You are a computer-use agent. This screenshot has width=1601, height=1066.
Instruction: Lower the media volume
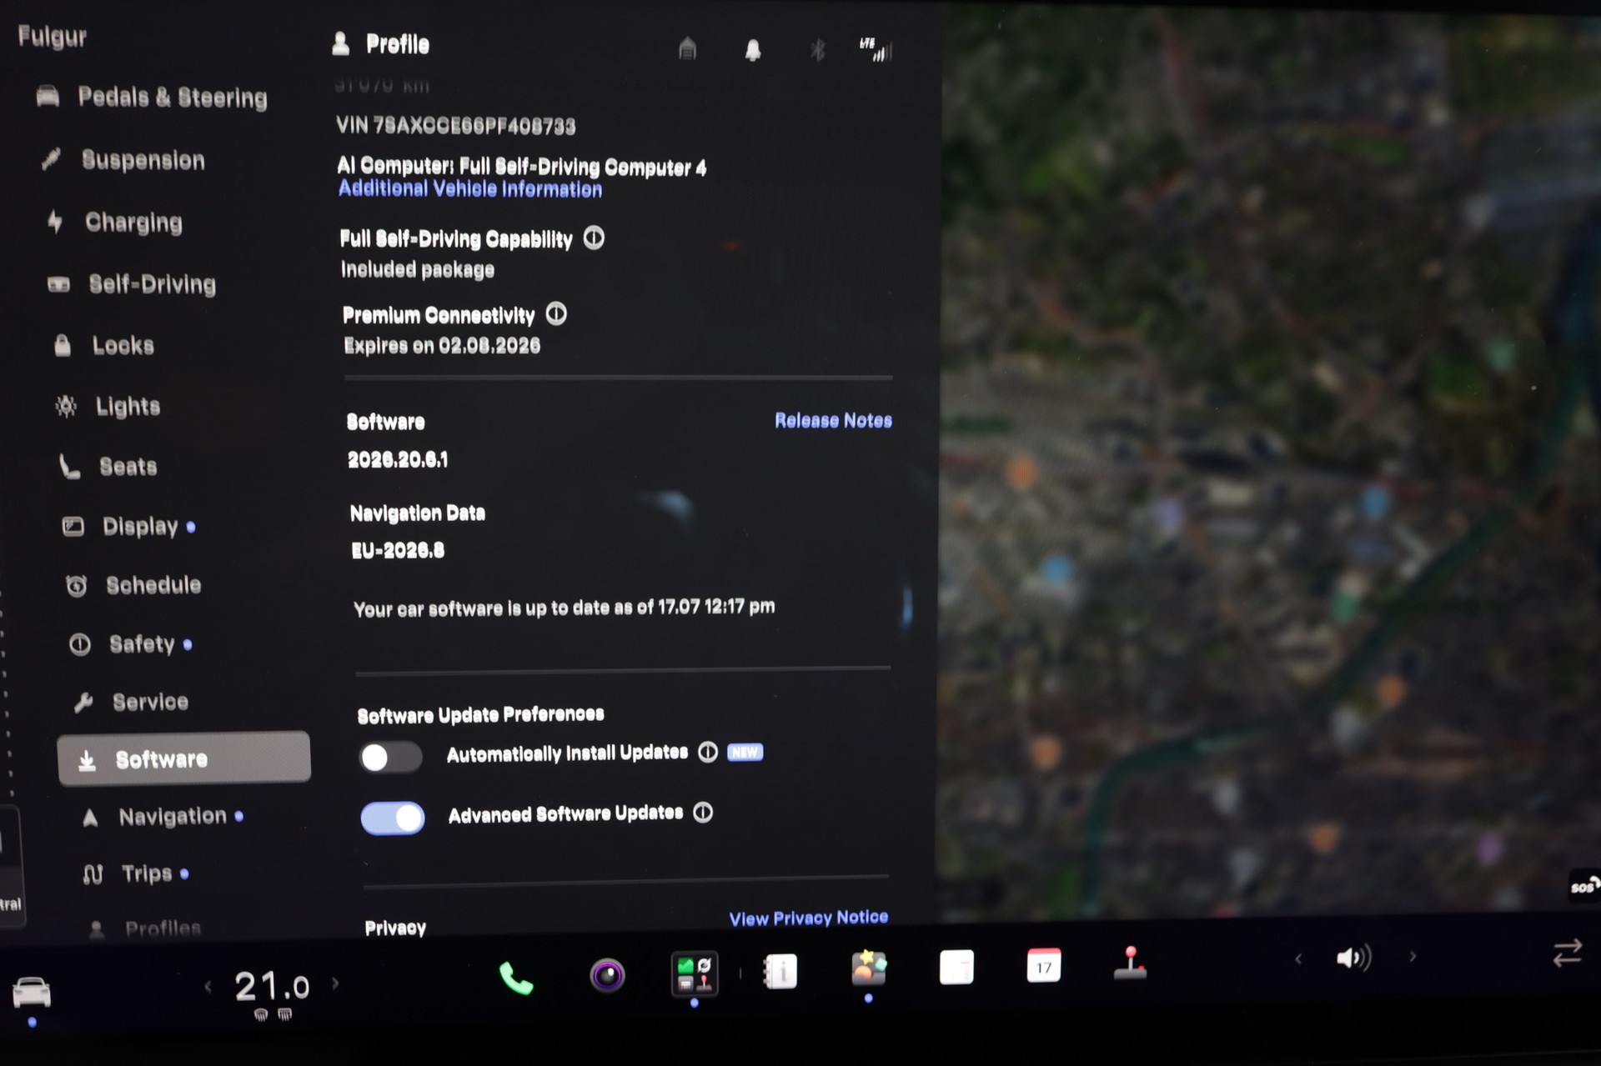click(1298, 959)
